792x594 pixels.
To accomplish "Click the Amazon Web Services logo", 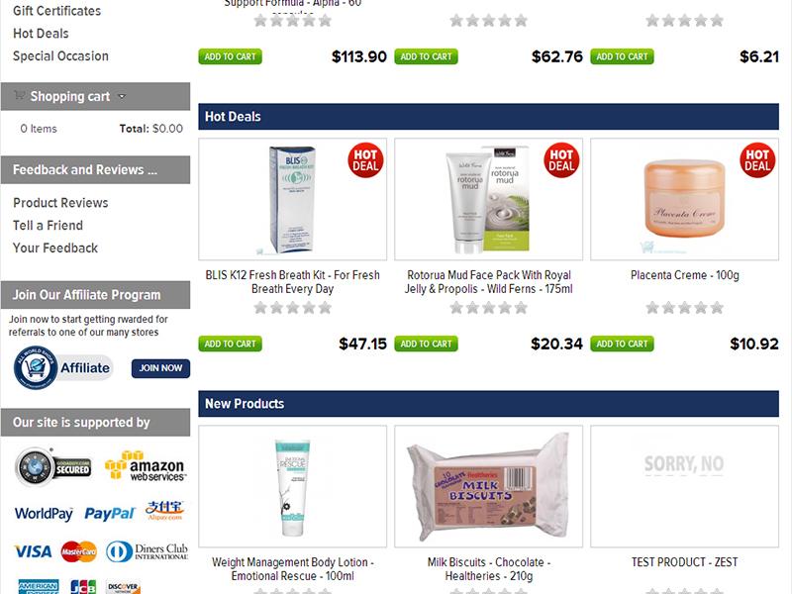I will (146, 465).
